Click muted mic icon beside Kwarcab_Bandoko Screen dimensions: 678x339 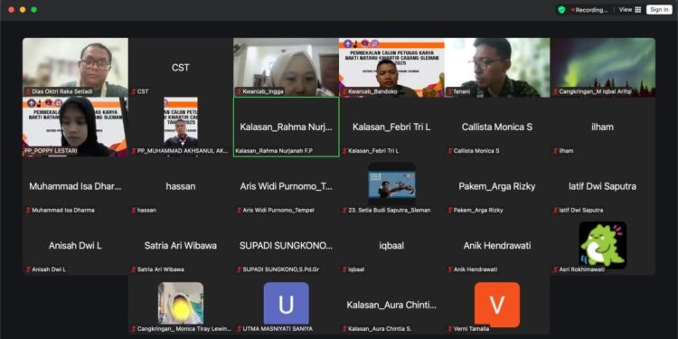(x=344, y=91)
